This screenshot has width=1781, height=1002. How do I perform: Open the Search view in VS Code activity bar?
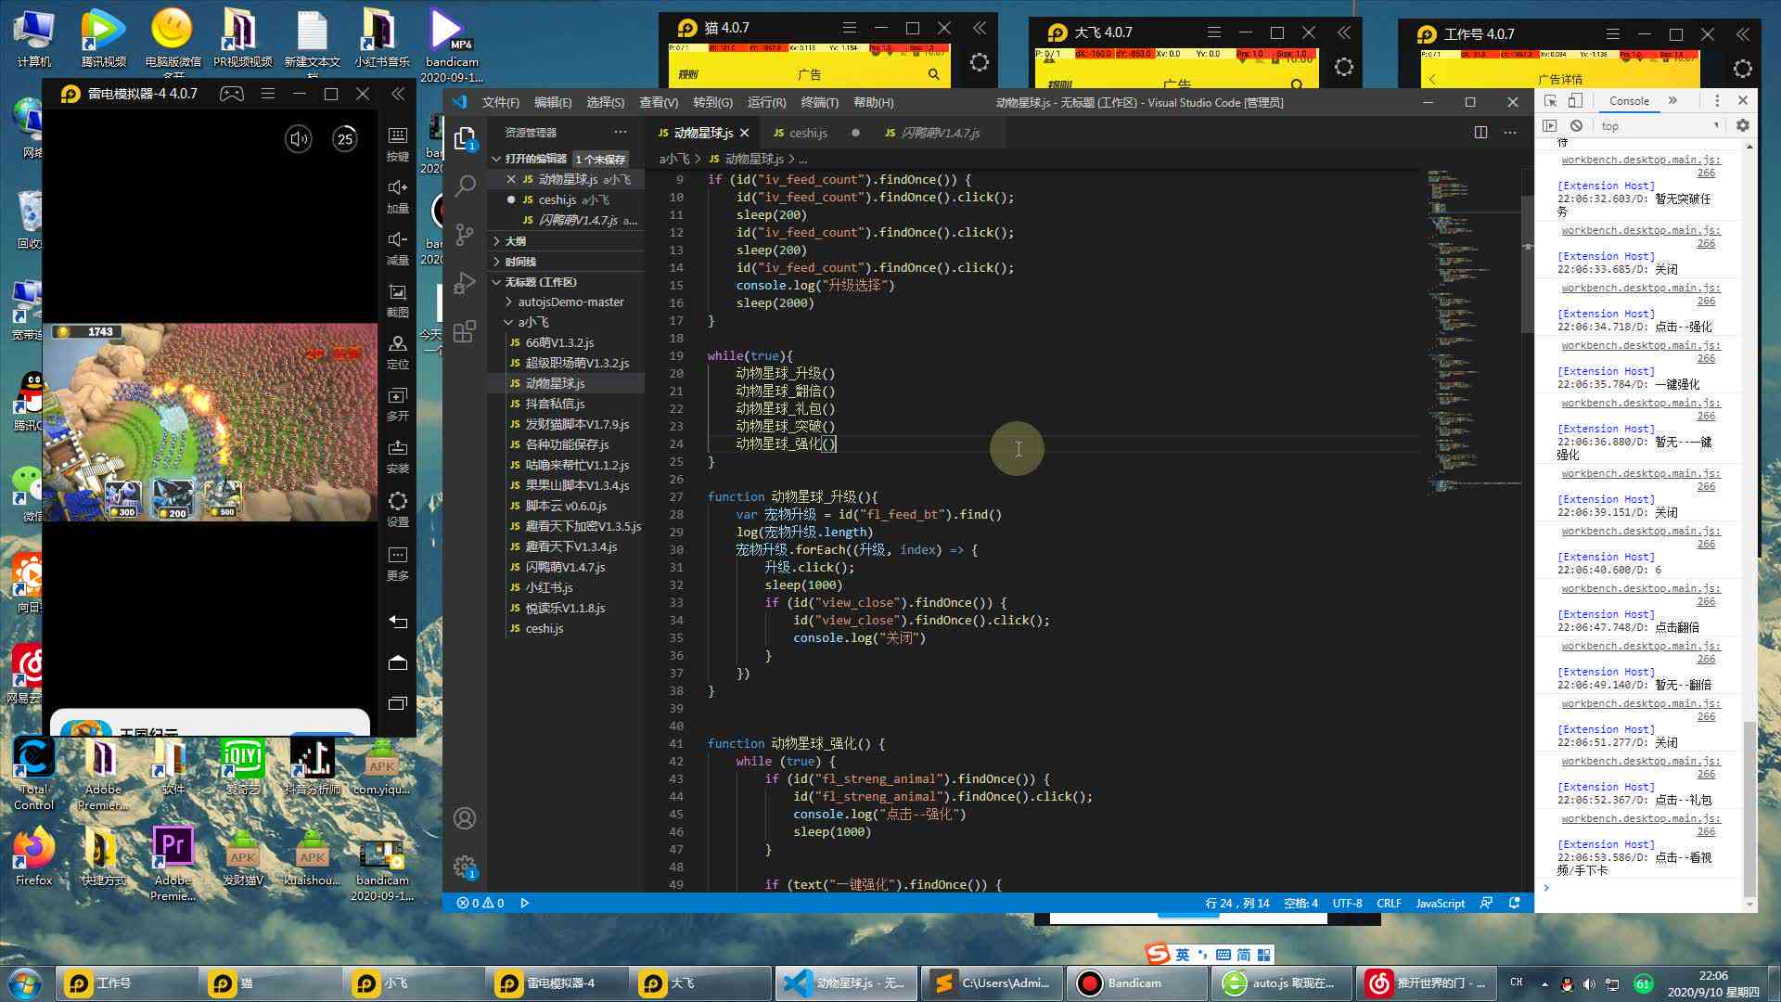pyautogui.click(x=465, y=186)
